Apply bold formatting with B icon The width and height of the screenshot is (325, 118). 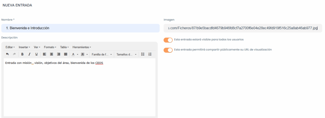(x=23, y=54)
